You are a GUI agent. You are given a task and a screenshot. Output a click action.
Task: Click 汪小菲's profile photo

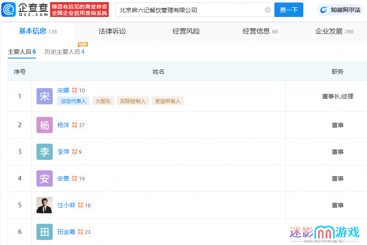[45, 205]
